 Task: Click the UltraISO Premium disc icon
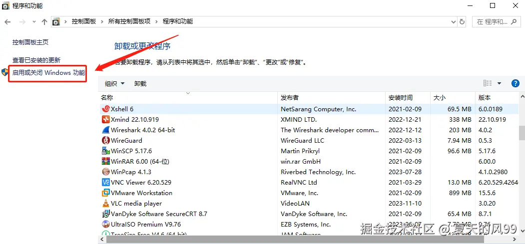point(106,224)
